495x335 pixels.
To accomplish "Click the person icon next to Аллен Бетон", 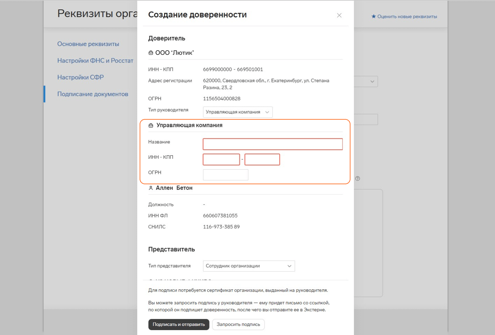I will click(151, 188).
